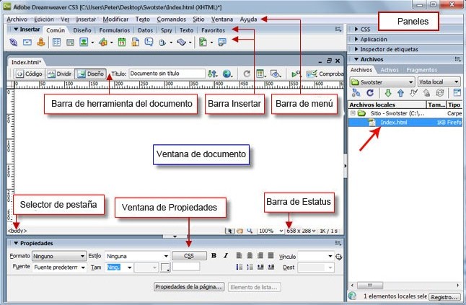Click the head elements icon
The height and width of the screenshot is (305, 466).
[x=162, y=43]
